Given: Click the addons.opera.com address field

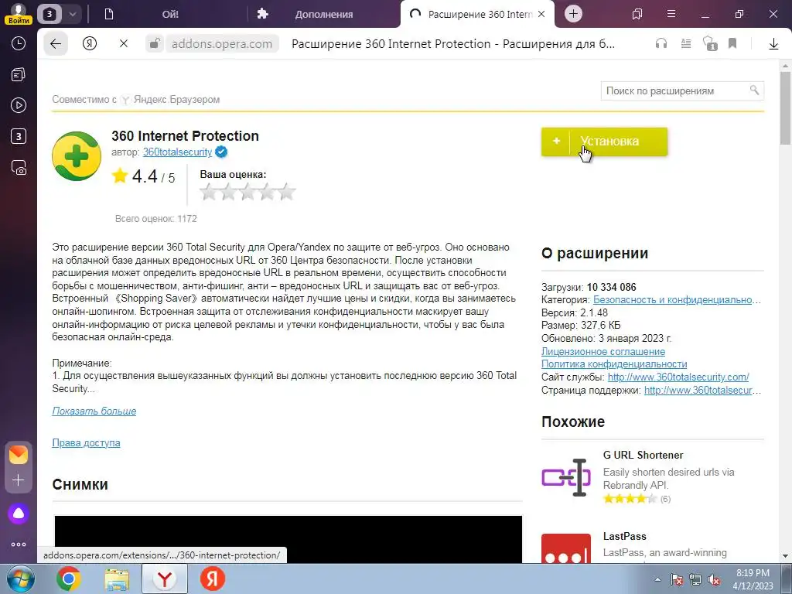Looking at the screenshot, I should (222, 44).
